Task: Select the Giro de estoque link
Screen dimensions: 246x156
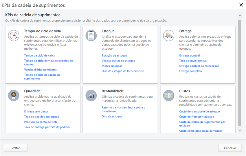Action: click(x=112, y=117)
